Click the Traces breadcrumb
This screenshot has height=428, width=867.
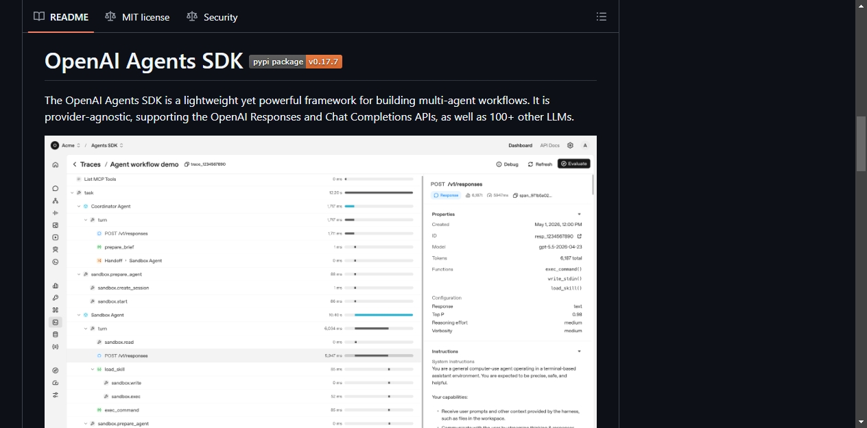pyautogui.click(x=90, y=164)
